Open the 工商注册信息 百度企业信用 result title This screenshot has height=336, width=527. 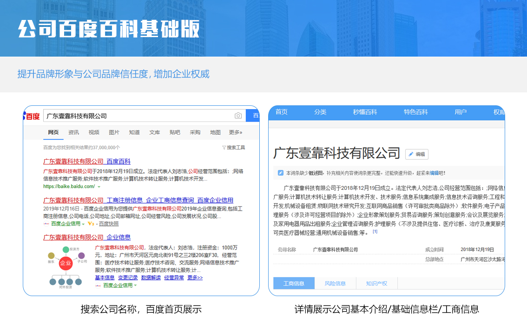coord(138,200)
